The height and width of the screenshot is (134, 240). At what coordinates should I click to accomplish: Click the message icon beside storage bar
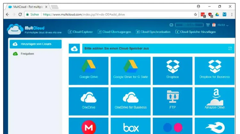[x=171, y=25]
